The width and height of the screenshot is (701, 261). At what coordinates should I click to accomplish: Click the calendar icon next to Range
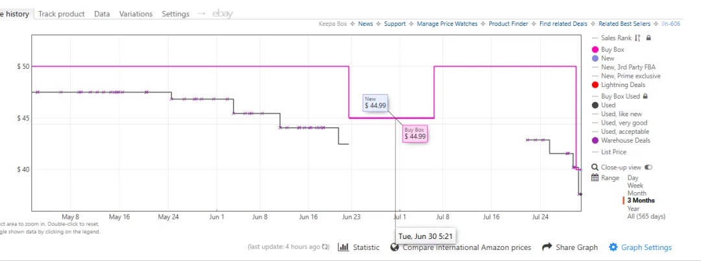(x=595, y=178)
